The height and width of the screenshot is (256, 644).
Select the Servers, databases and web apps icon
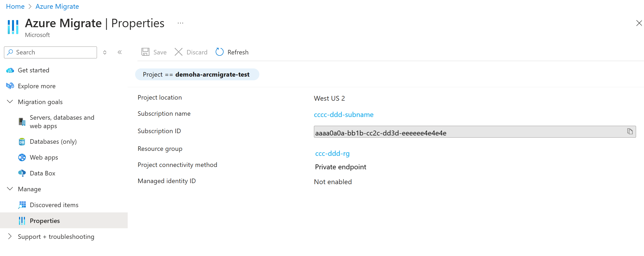pyautogui.click(x=22, y=122)
